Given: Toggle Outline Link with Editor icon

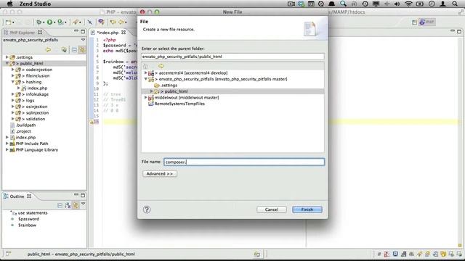Looking at the screenshot, I should pos(76,205).
